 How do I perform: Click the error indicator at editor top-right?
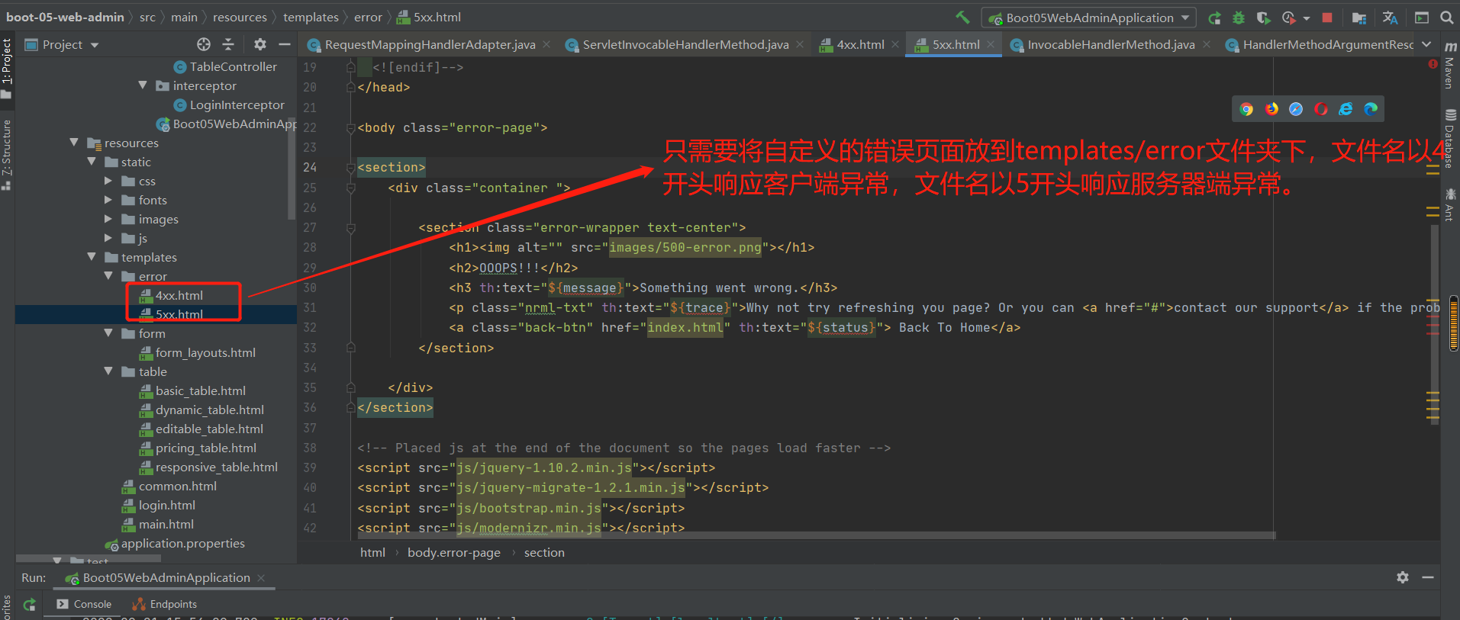pyautogui.click(x=1433, y=64)
